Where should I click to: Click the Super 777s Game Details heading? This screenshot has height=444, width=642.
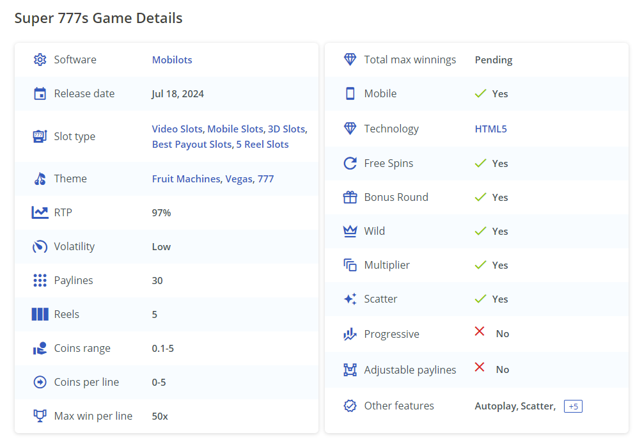pyautogui.click(x=98, y=18)
